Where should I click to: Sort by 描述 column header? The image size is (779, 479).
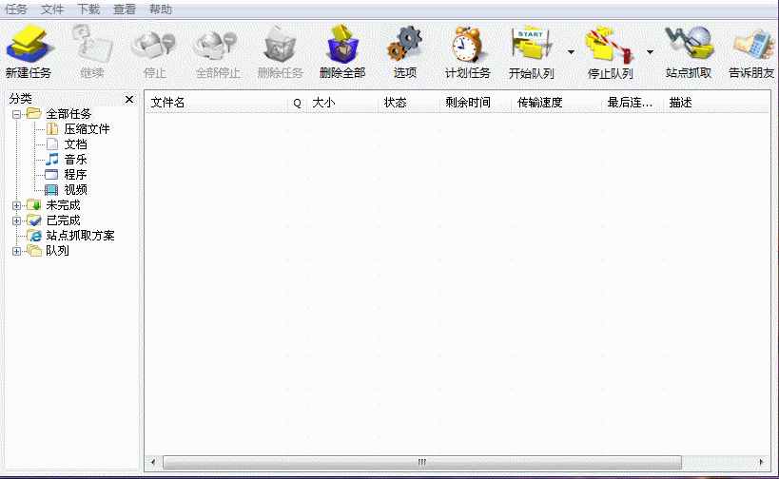pyautogui.click(x=717, y=103)
